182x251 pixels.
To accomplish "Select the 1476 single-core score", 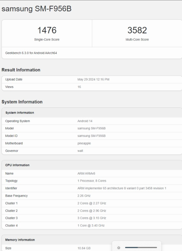I will pyautogui.click(x=47, y=30).
